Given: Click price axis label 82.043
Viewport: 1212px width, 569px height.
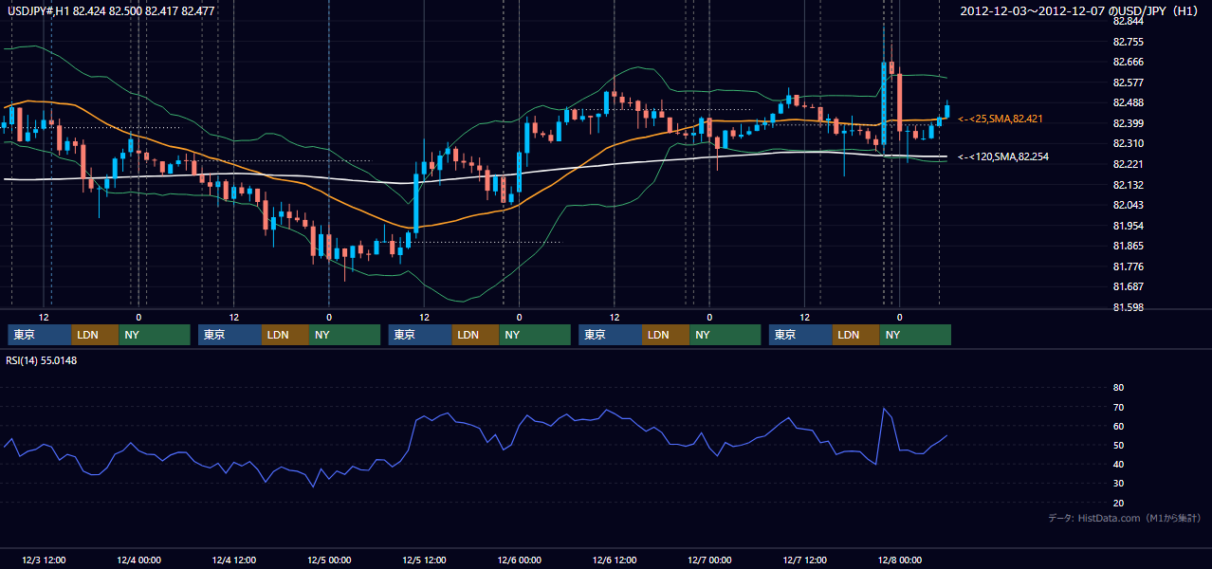Looking at the screenshot, I should click(x=1128, y=205).
